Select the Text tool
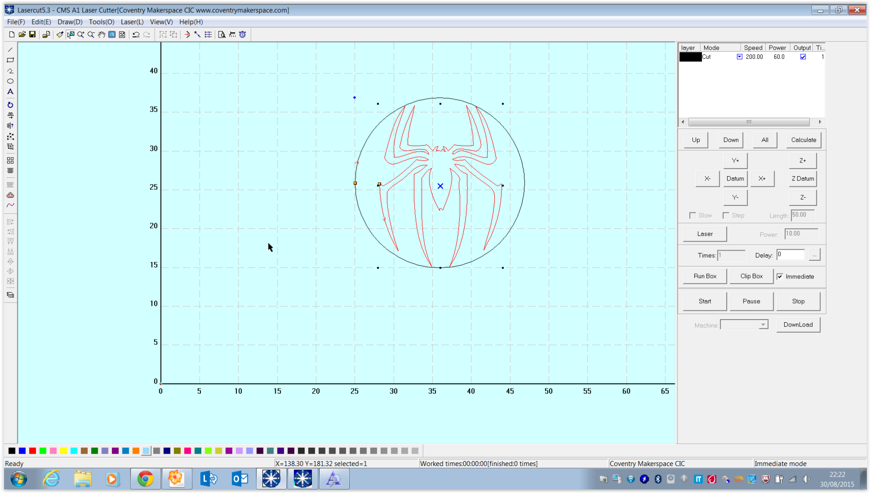The width and height of the screenshot is (870, 493). point(10,92)
